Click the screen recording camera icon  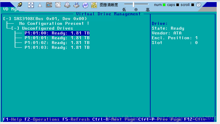click(49, 5)
